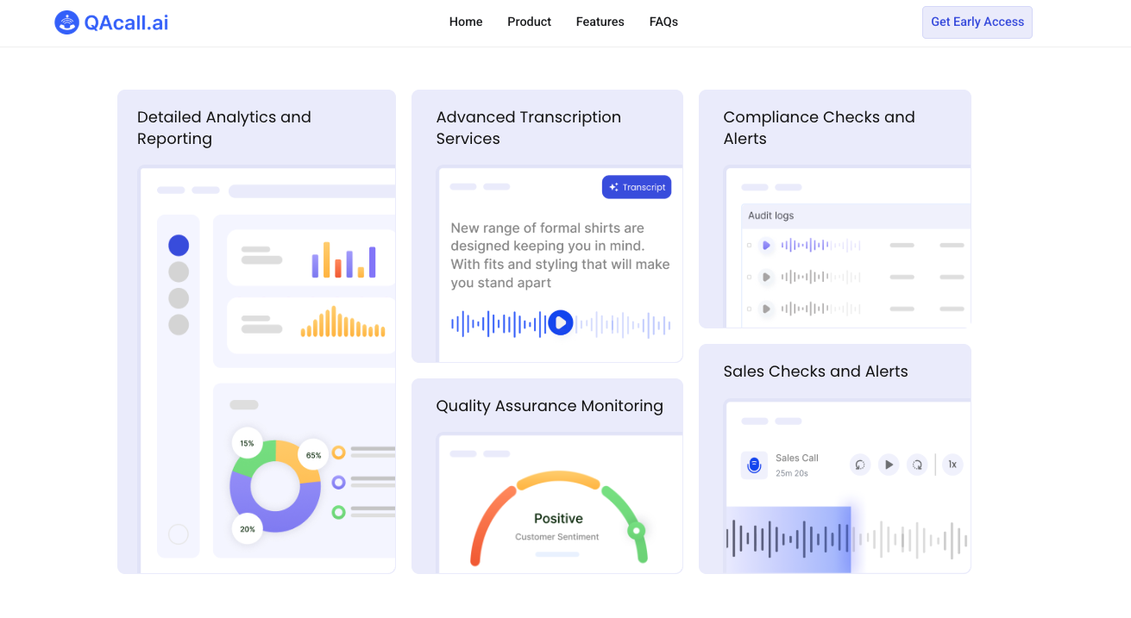Screen dimensions: 1131x618
Task: Click the Quality Assurance Monitoring heading
Action: click(x=550, y=406)
